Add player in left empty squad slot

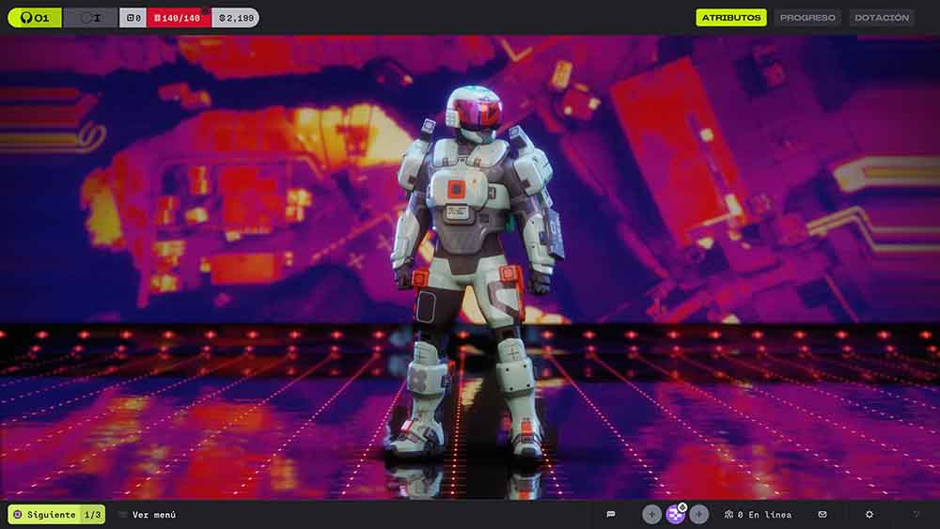click(651, 514)
